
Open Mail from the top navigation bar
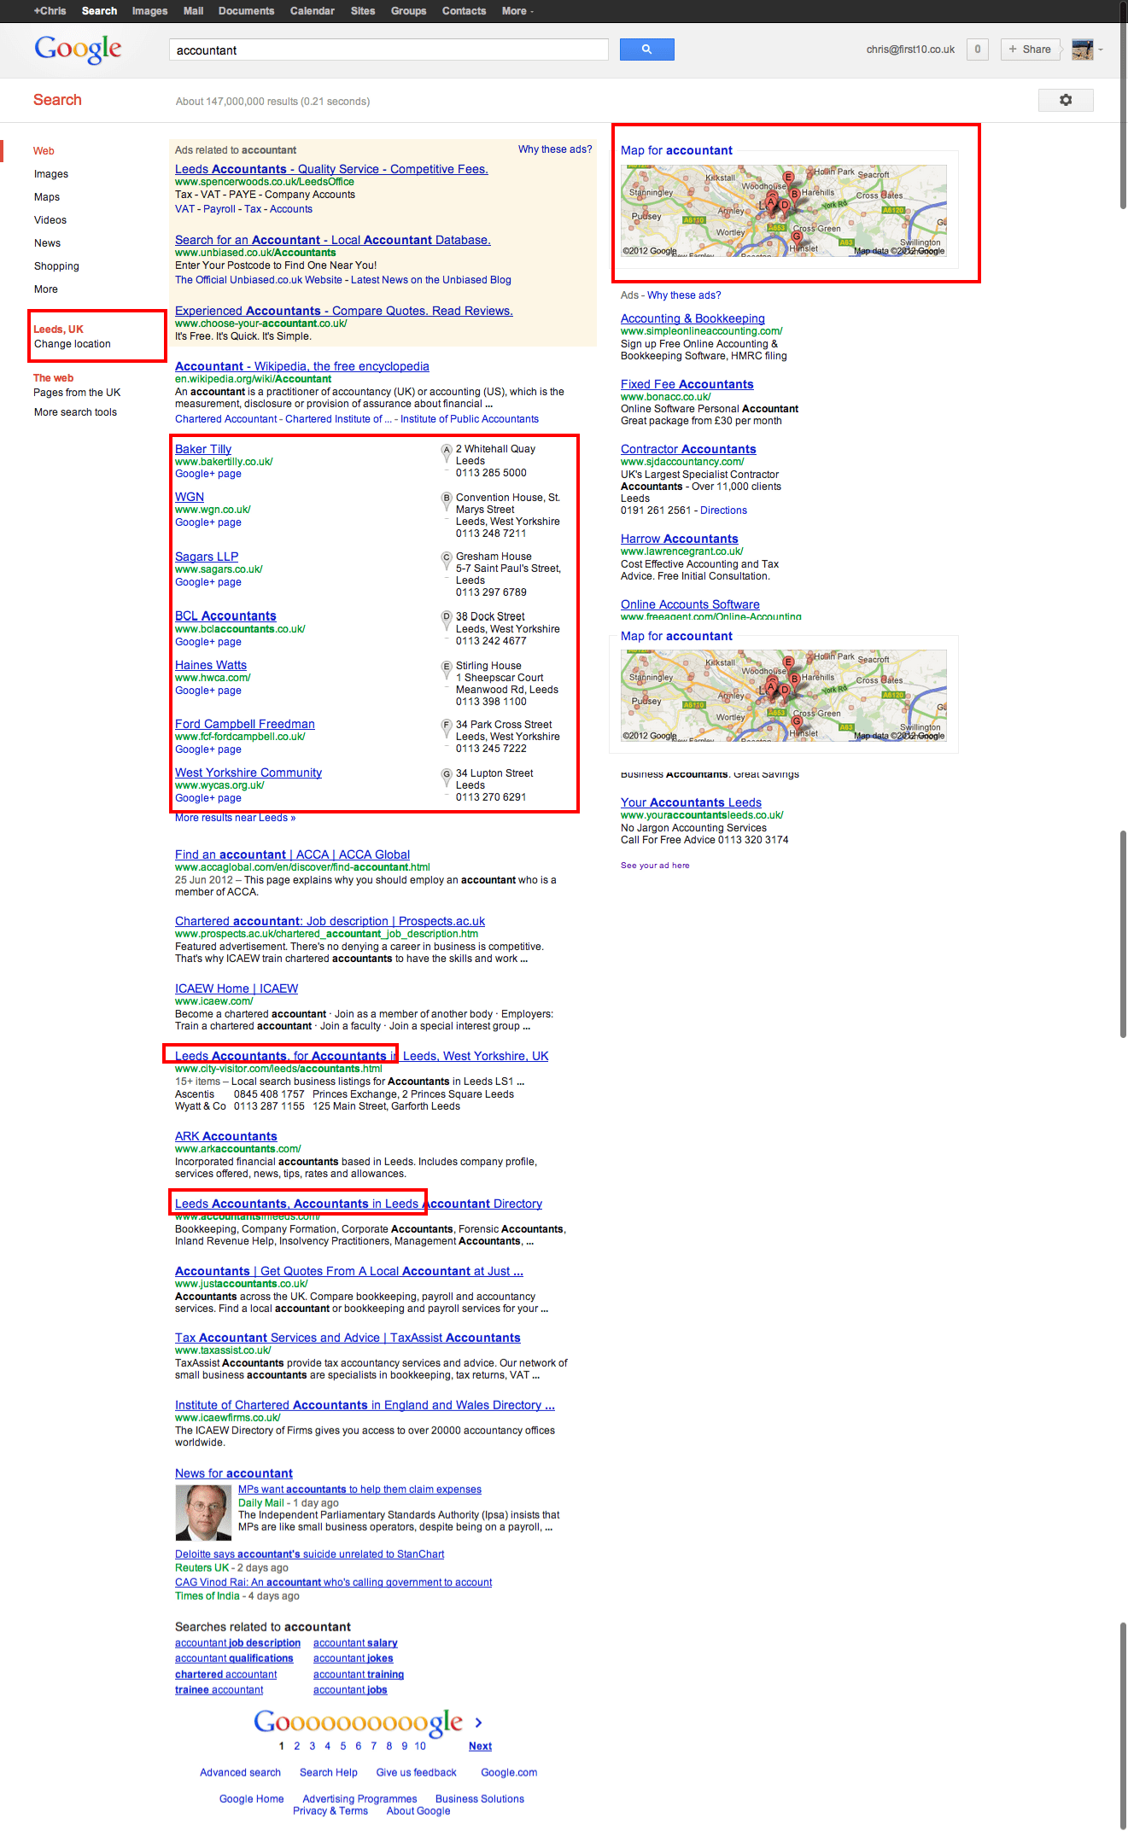pos(193,11)
